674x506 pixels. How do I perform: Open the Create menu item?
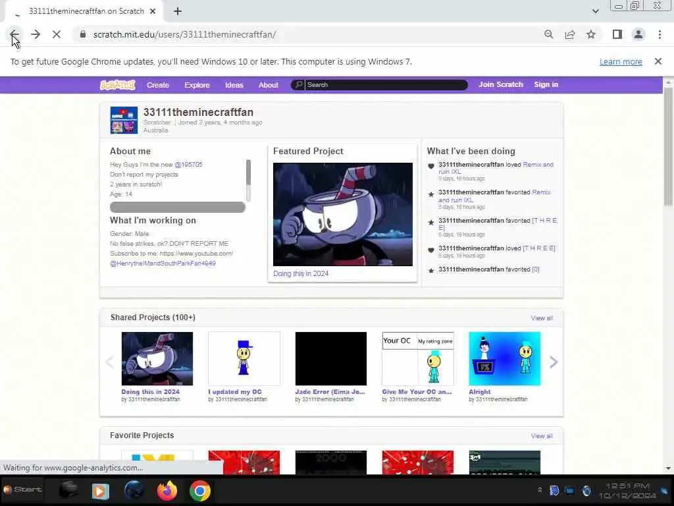(158, 85)
